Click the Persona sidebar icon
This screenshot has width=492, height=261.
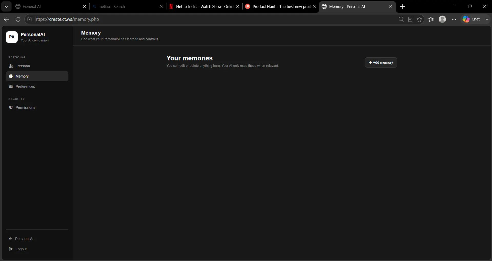tap(11, 66)
